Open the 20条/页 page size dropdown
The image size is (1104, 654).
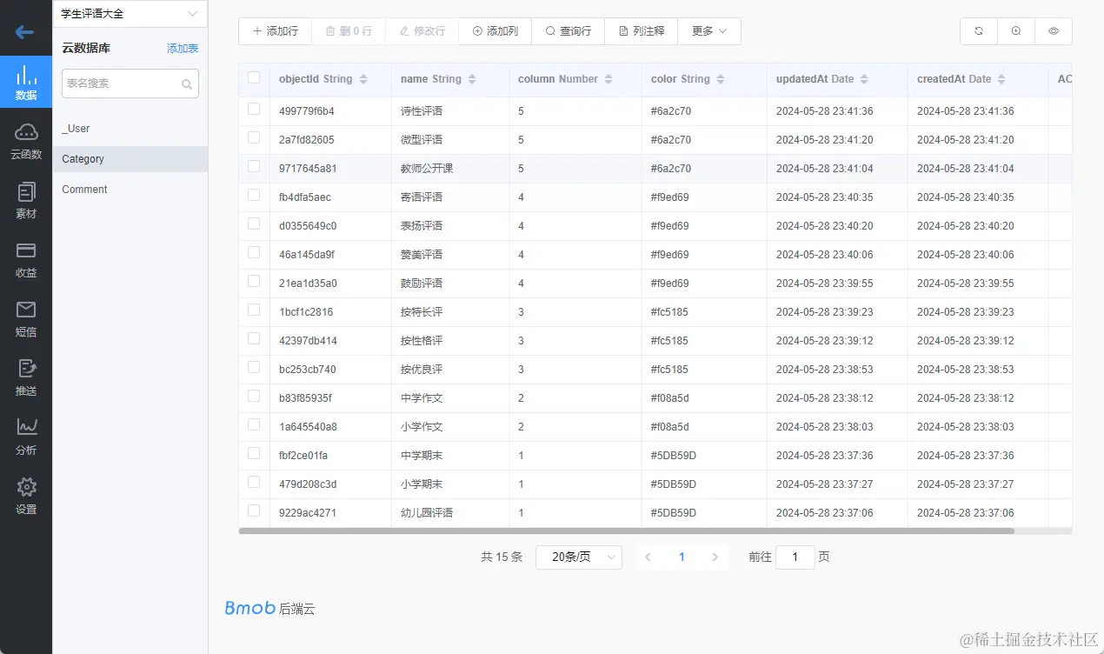click(579, 557)
